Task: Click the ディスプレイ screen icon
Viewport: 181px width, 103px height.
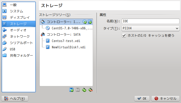Action: pos(5,17)
